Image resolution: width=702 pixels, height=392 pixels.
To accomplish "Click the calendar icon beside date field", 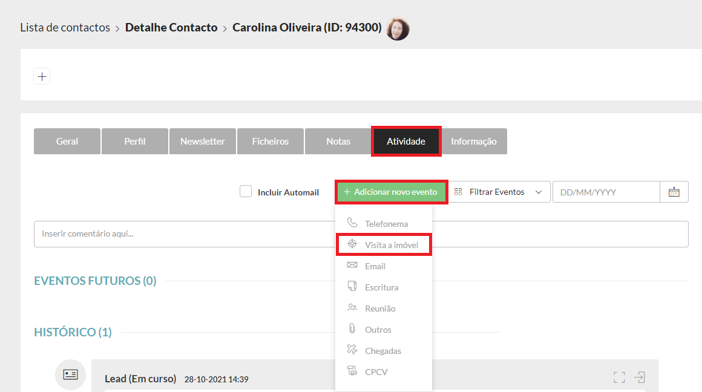I will pyautogui.click(x=674, y=192).
